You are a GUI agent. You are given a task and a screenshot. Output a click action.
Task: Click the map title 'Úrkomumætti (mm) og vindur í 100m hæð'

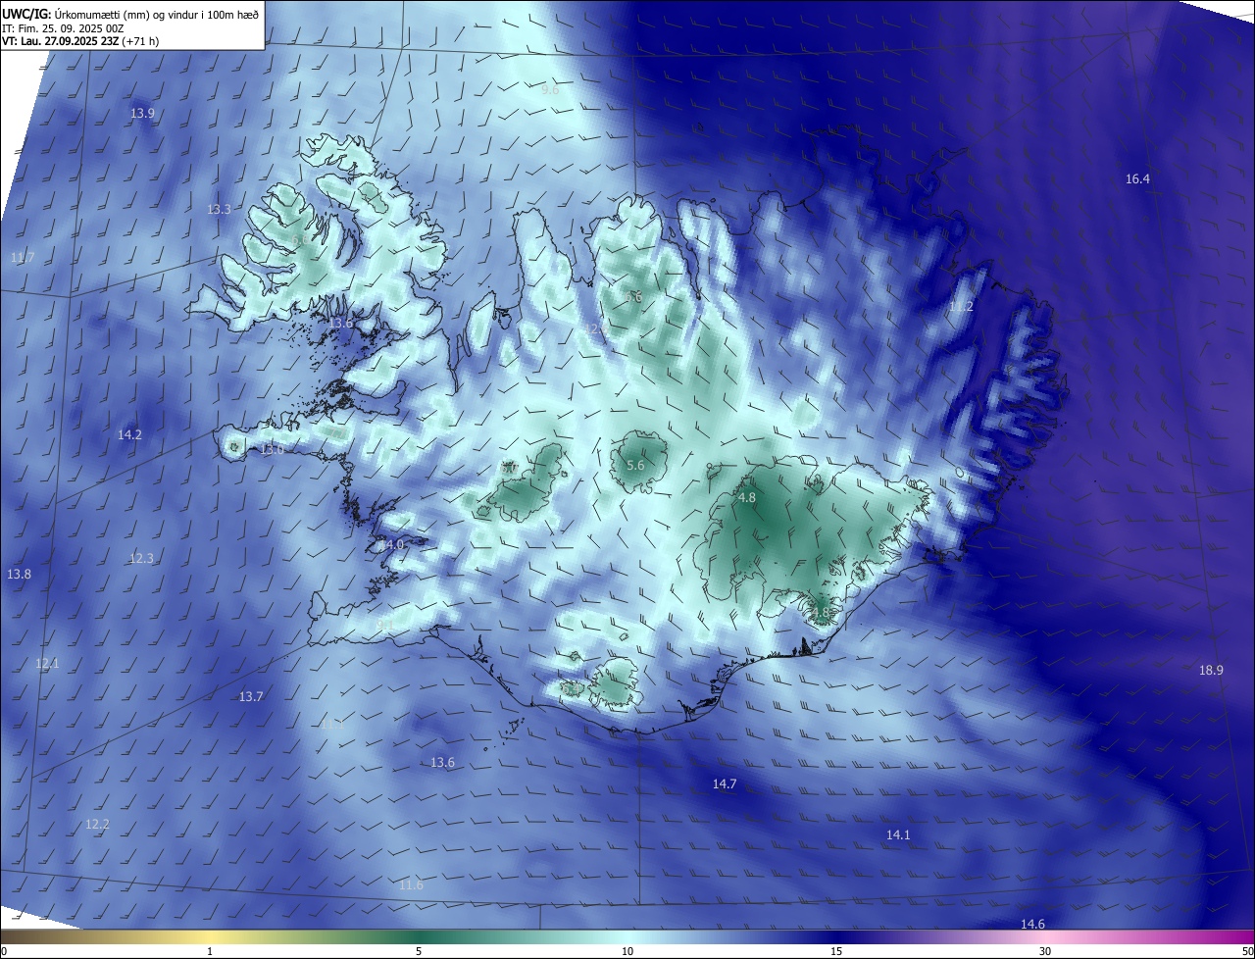pos(156,14)
